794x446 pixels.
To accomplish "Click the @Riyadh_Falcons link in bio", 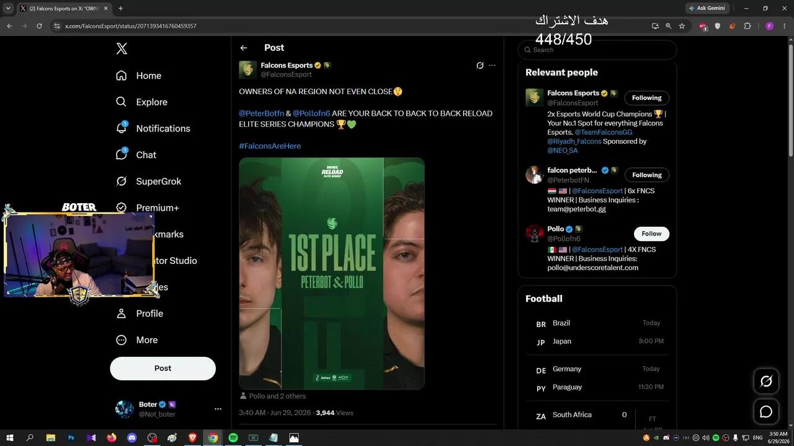I will click(x=574, y=141).
